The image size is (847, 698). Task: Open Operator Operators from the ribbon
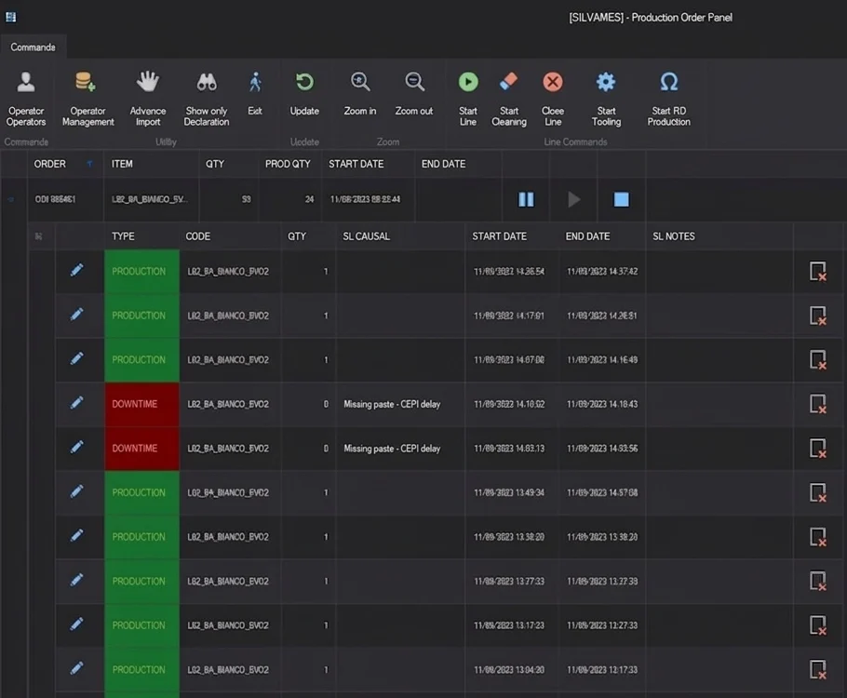[x=26, y=99]
